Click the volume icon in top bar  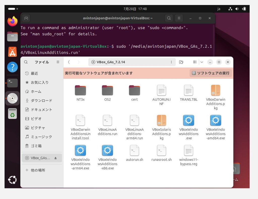pyautogui.click(x=237, y=9)
